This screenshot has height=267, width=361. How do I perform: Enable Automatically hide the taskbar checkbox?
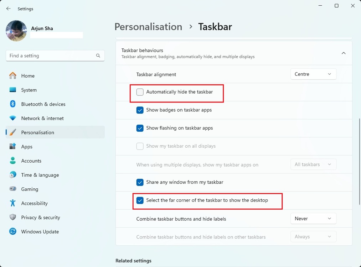click(x=140, y=92)
